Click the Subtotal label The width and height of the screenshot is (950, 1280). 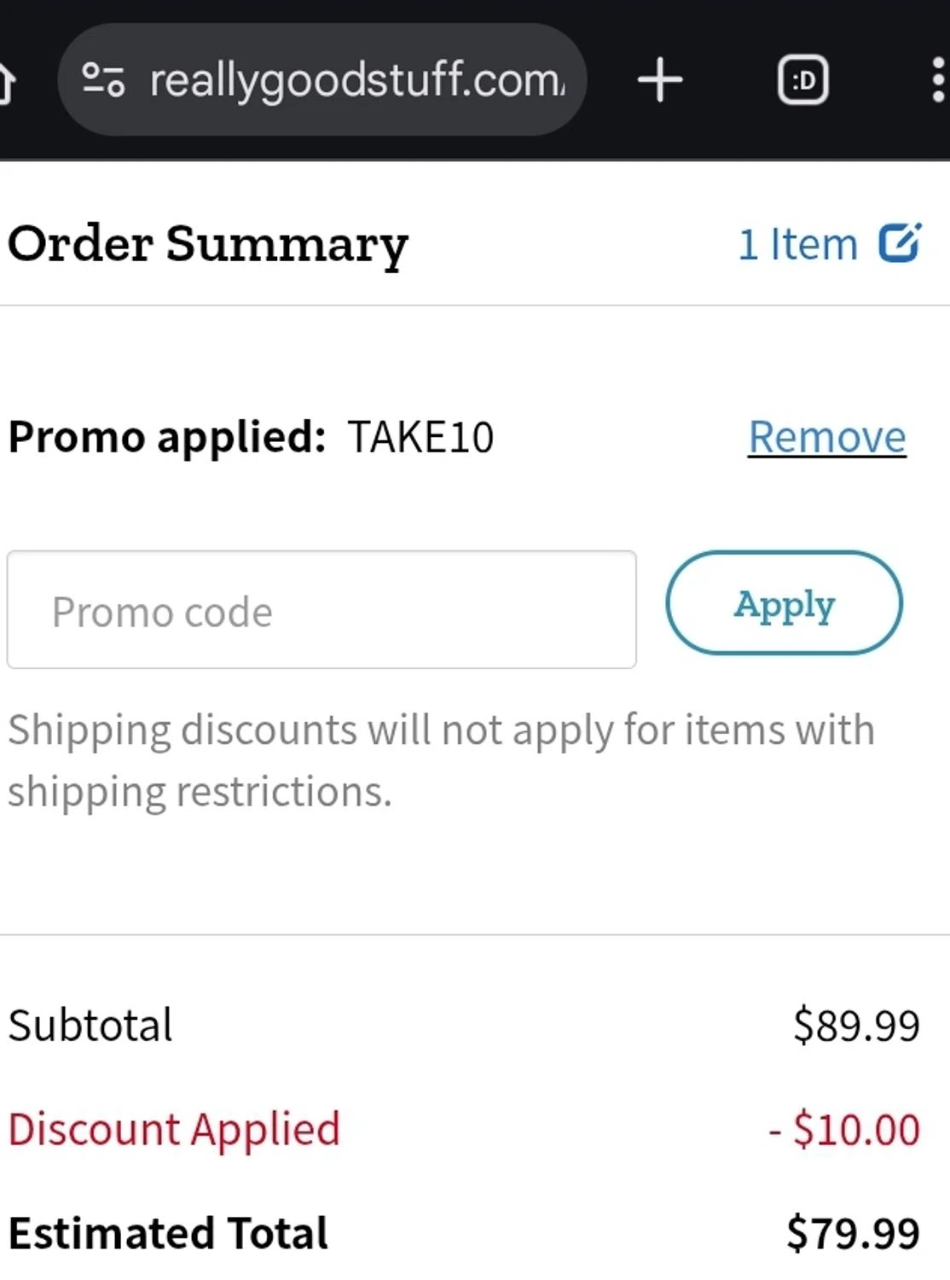tap(90, 1025)
